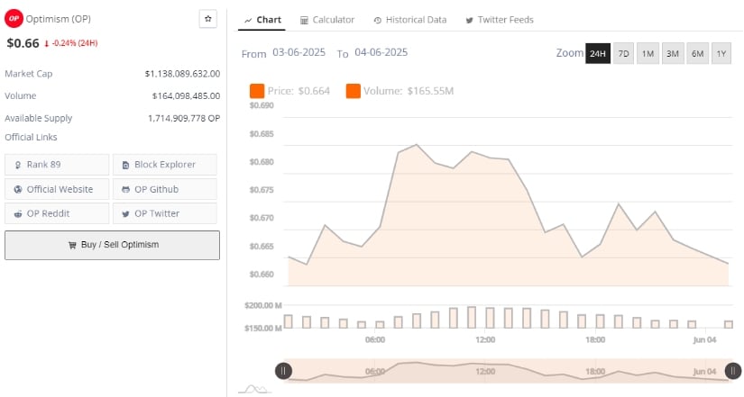Open the Block Explorer link
Screen dimensions: 744x397
point(165,165)
